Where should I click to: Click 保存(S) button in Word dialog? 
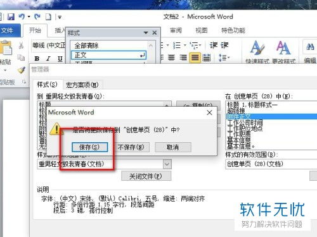[x=89, y=147]
